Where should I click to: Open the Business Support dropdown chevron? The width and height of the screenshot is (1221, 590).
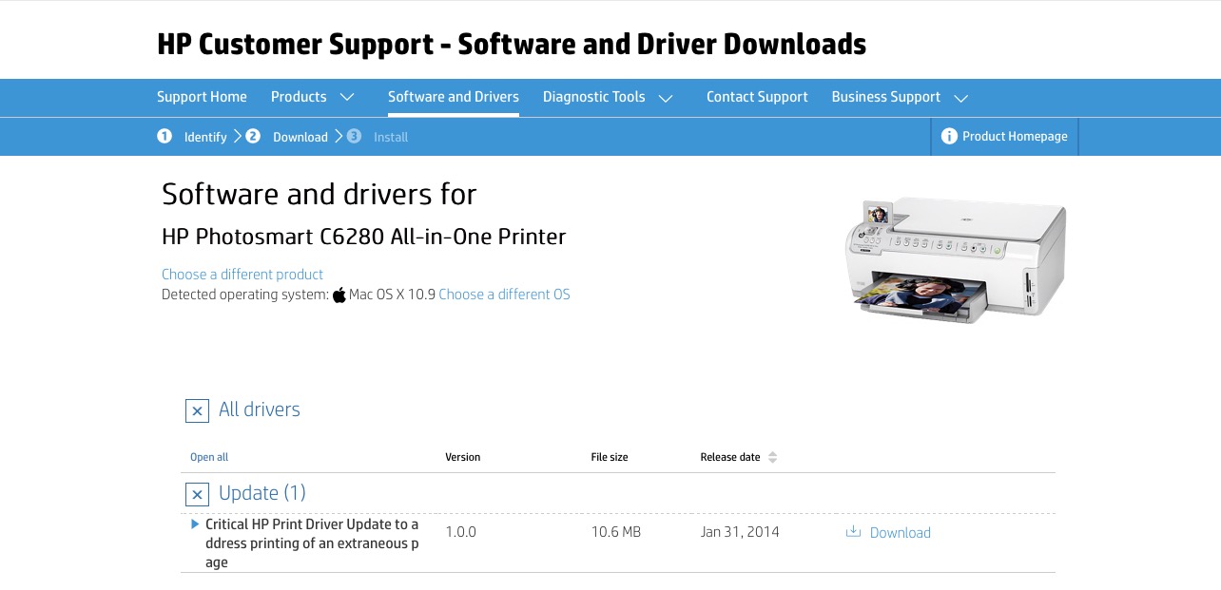960,97
